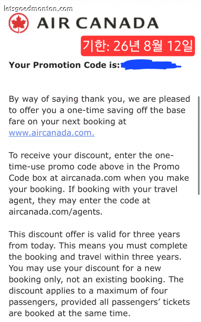Image resolution: width=201 pixels, height=322 pixels.
Task: Click 'are booked at the same time.' line
Action: point(70,314)
